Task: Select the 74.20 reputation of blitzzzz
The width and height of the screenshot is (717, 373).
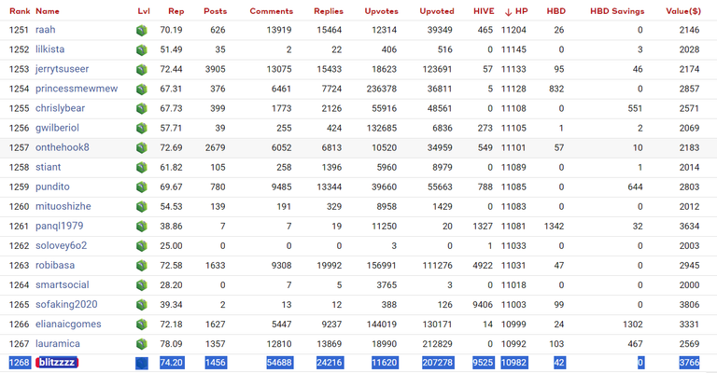Action: tap(172, 363)
